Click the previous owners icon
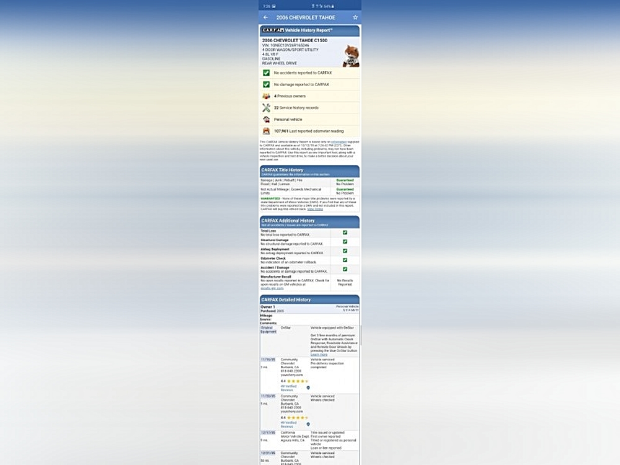Viewport: 620px width, 465px height. click(266, 96)
